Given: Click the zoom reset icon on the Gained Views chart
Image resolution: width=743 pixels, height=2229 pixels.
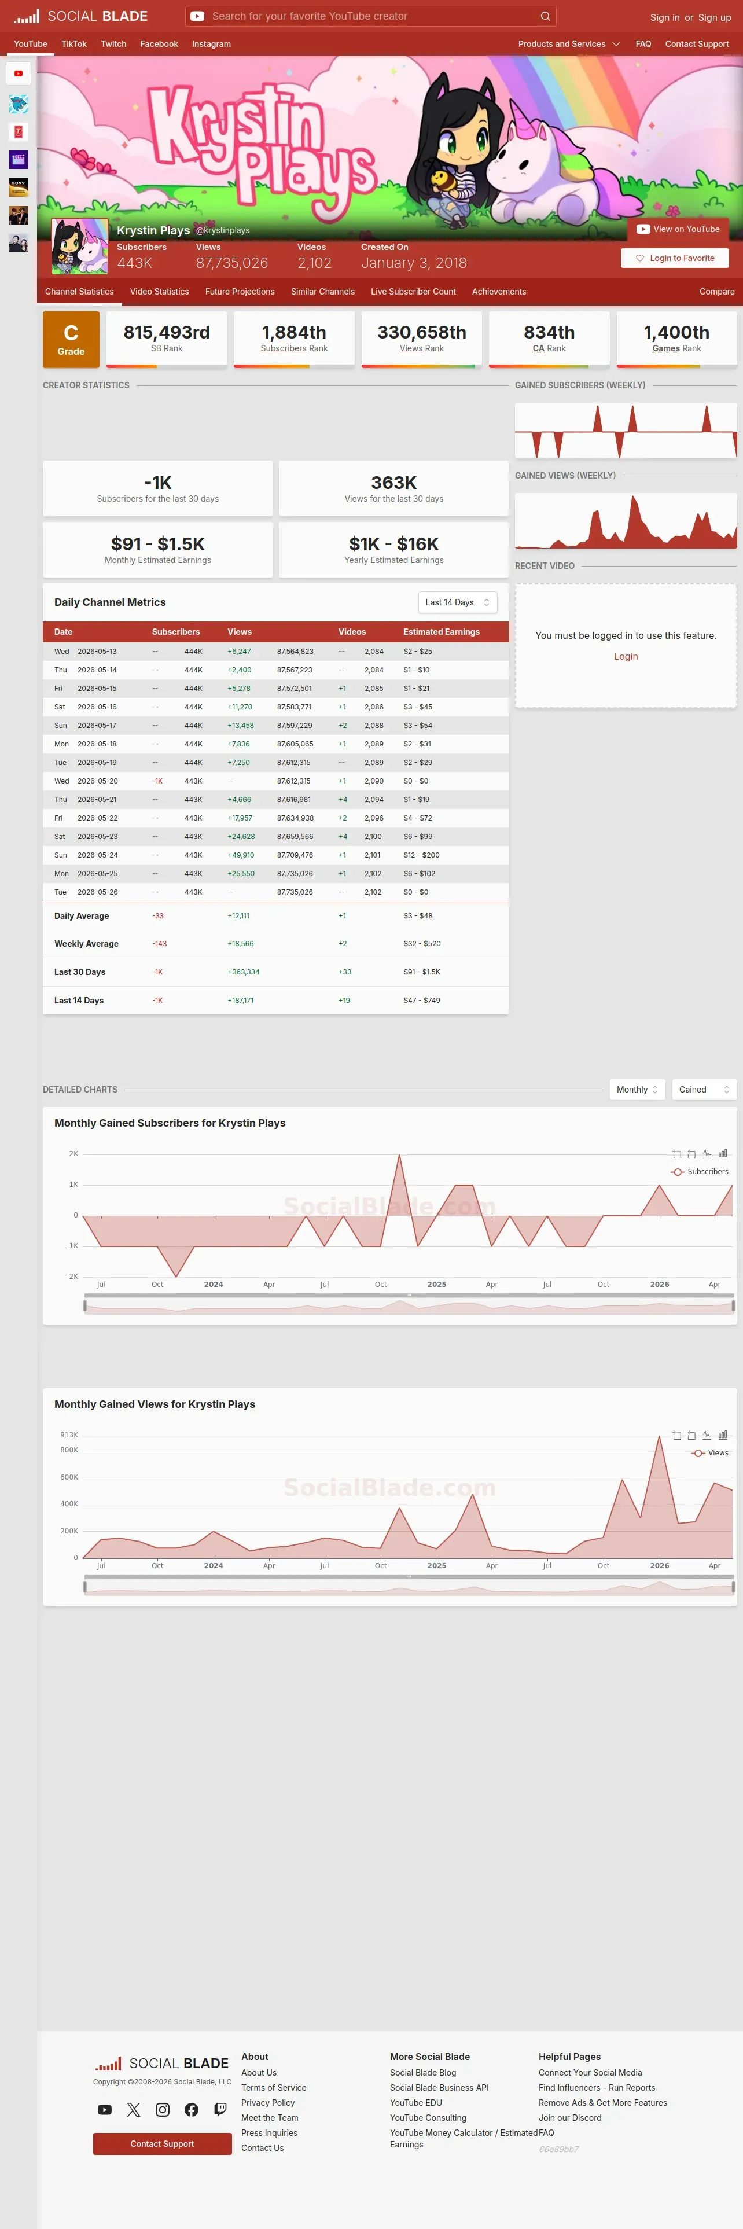Looking at the screenshot, I should tap(691, 1436).
